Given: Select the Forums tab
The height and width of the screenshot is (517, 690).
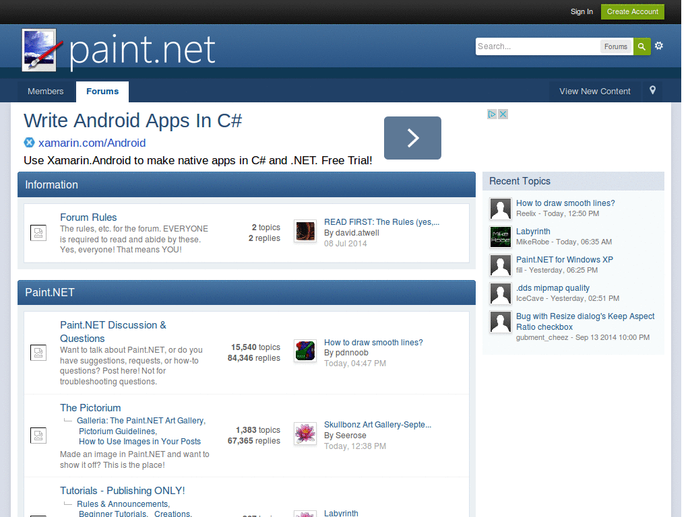Looking at the screenshot, I should coord(102,92).
